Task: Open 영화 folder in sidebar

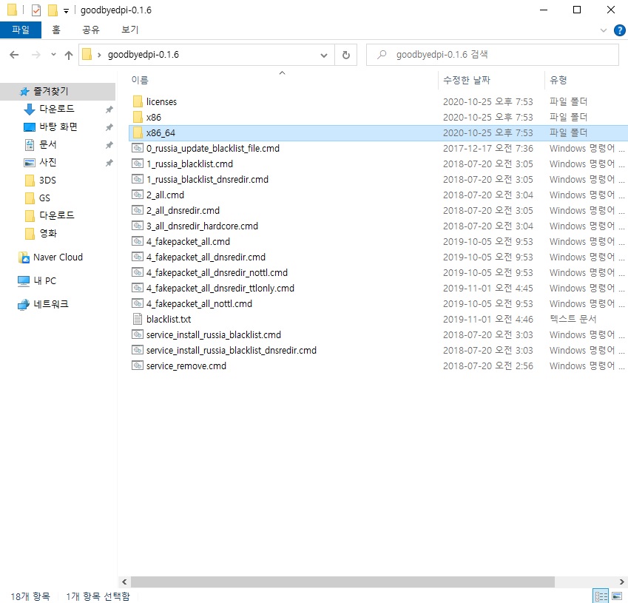Action: pyautogui.click(x=48, y=233)
